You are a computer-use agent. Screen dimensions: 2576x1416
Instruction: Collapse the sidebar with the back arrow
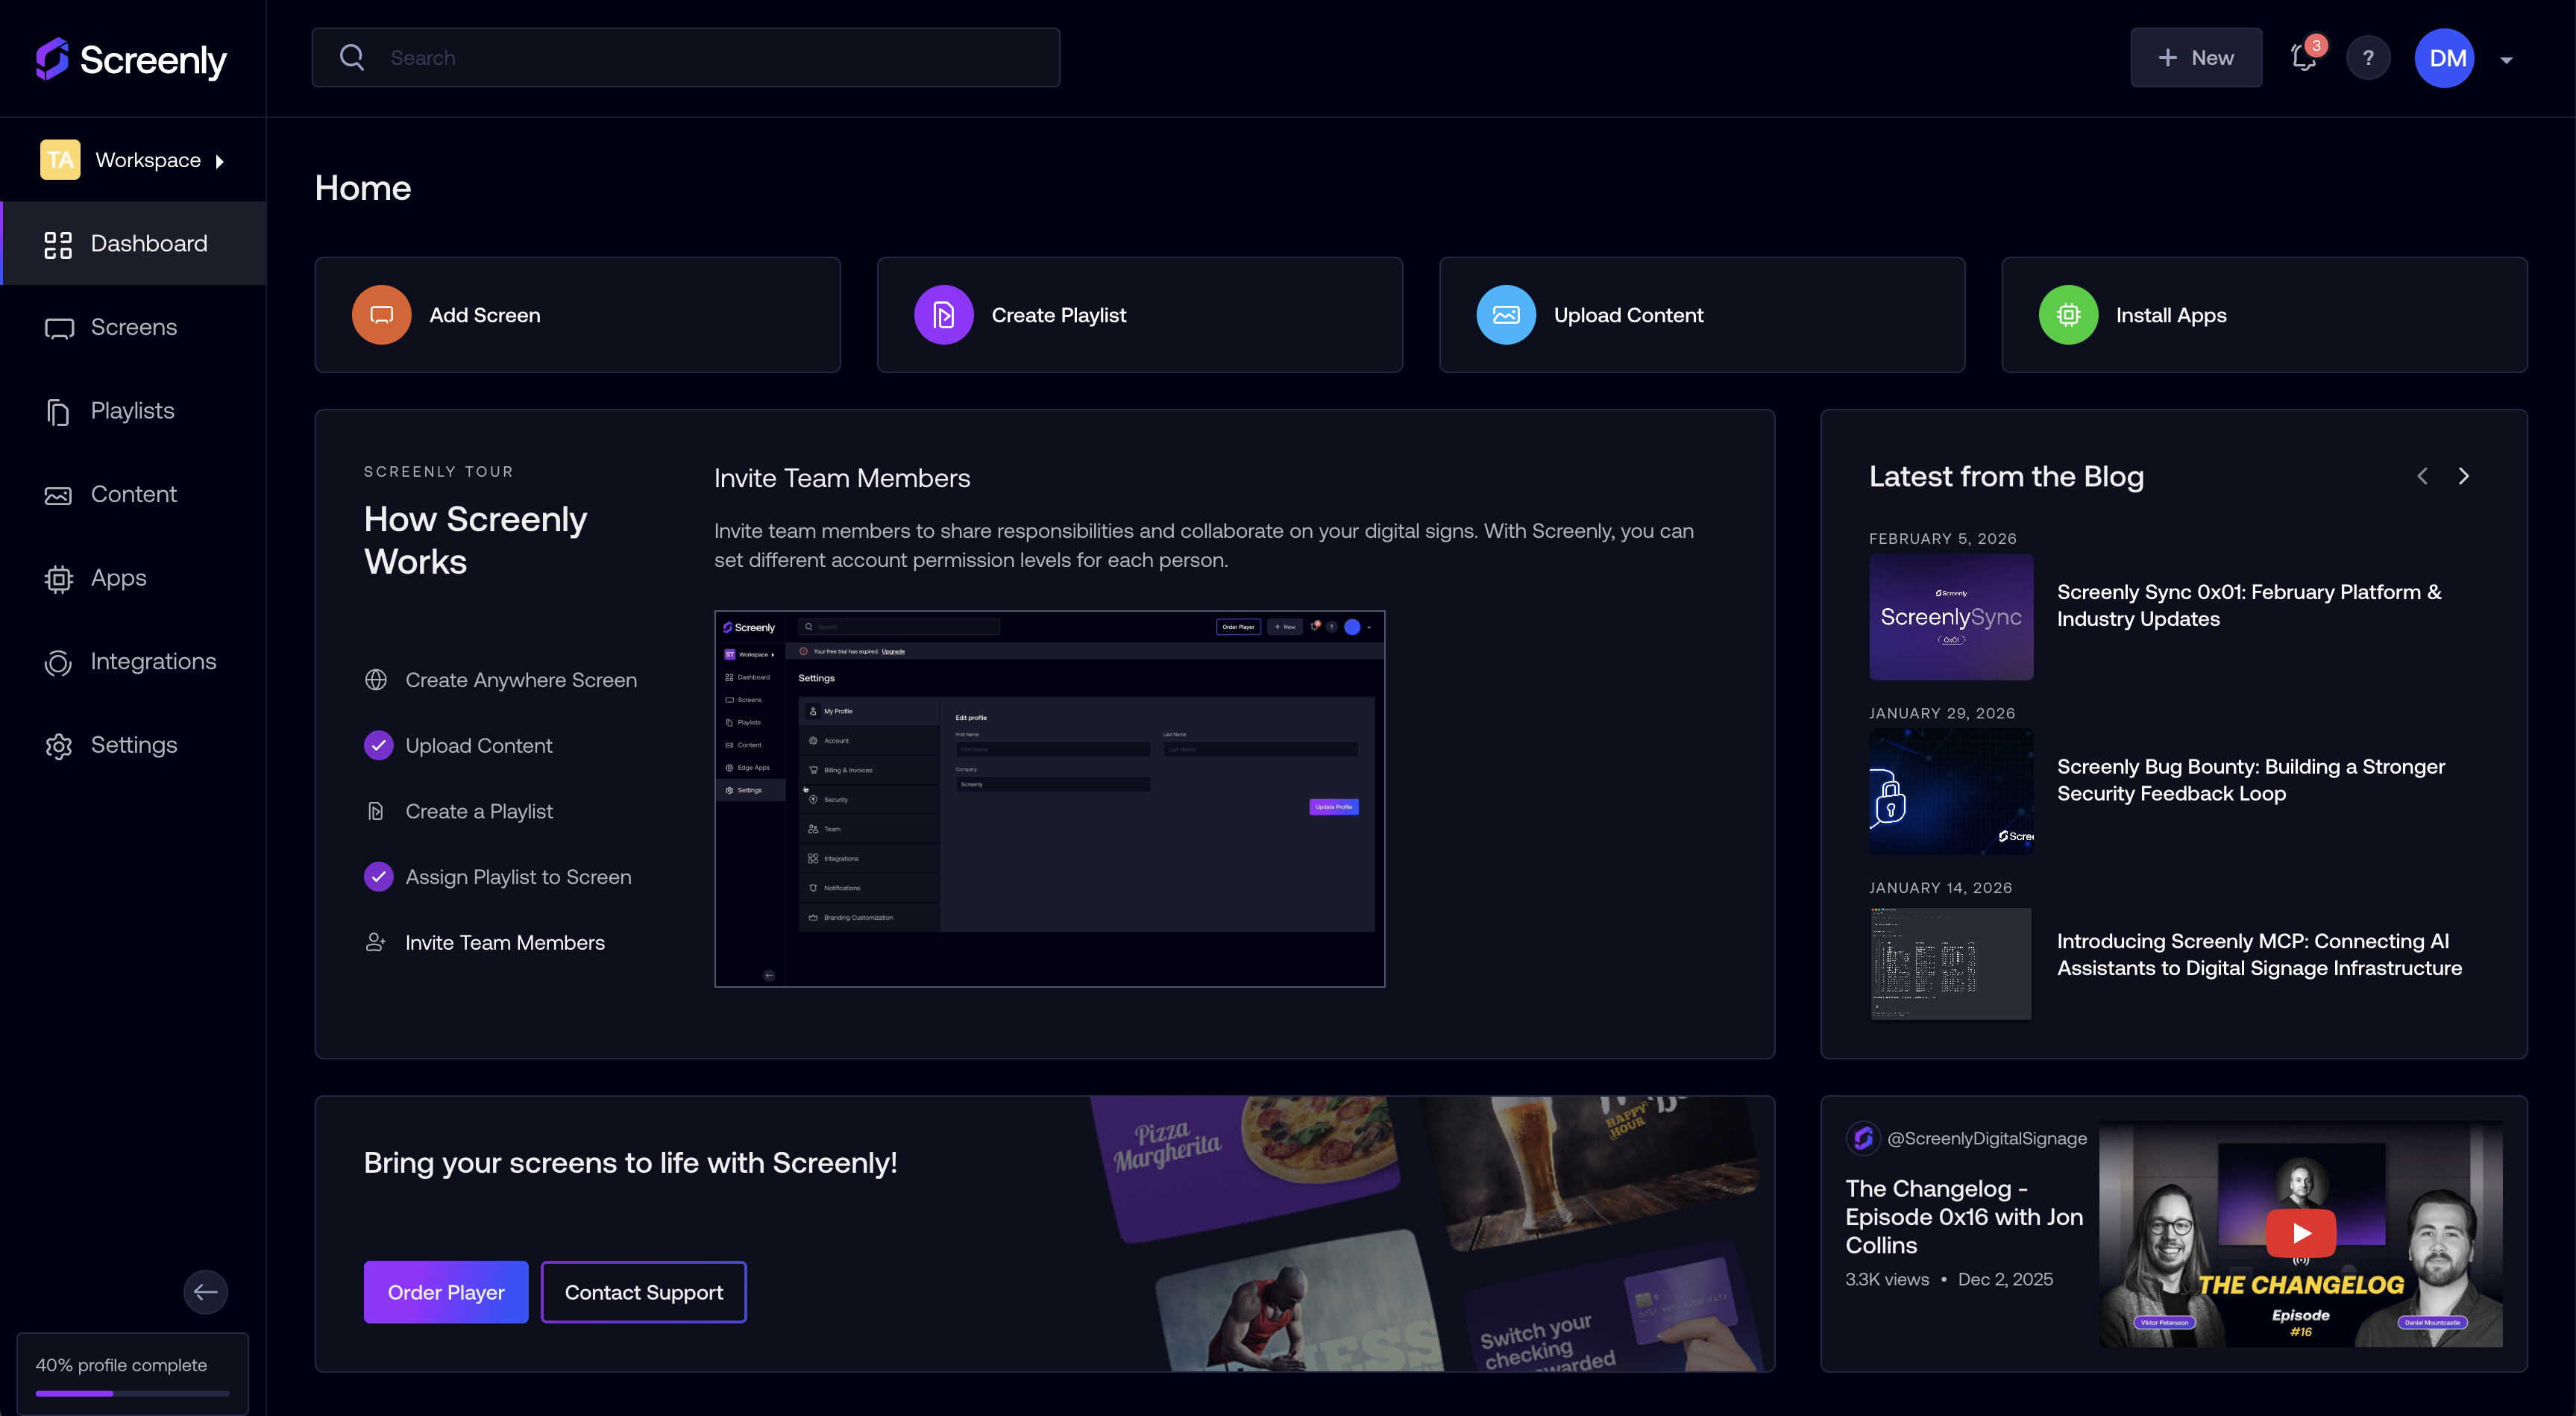click(205, 1292)
